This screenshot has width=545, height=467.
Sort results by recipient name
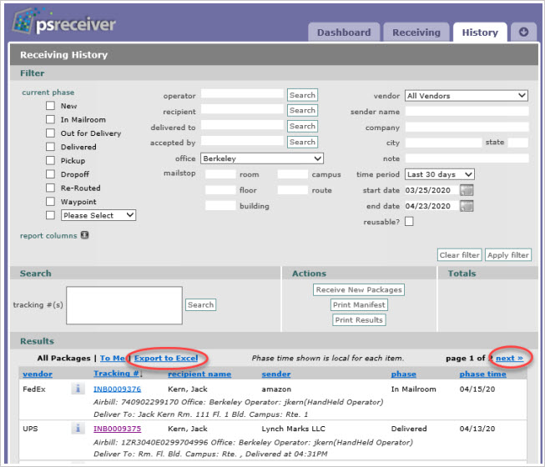[199, 374]
